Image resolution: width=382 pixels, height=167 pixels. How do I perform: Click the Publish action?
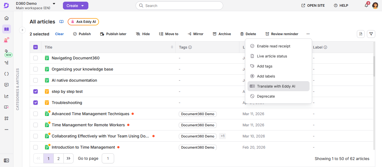(x=82, y=34)
